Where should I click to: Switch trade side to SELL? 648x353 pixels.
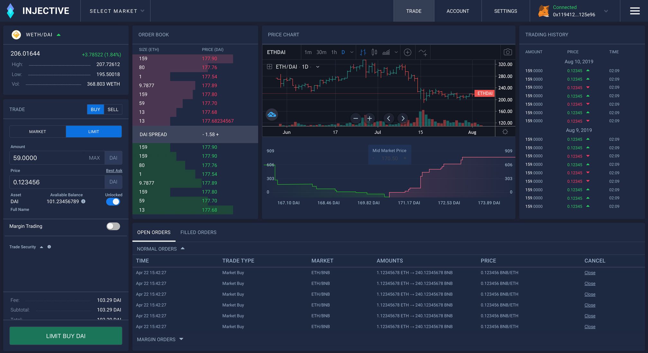click(113, 110)
